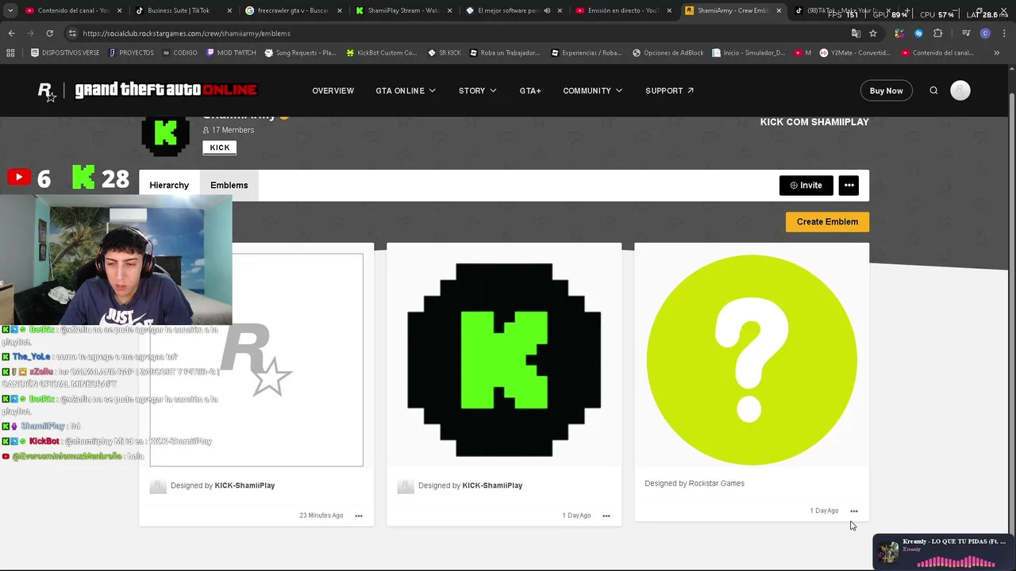
Task: Open the site information icon left of URL
Action: [72, 33]
